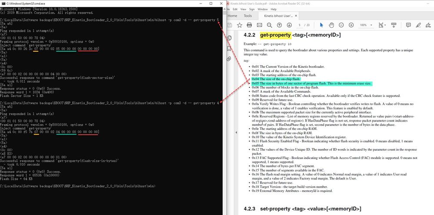Open the Help menu in Acrobat

coord(274,9)
